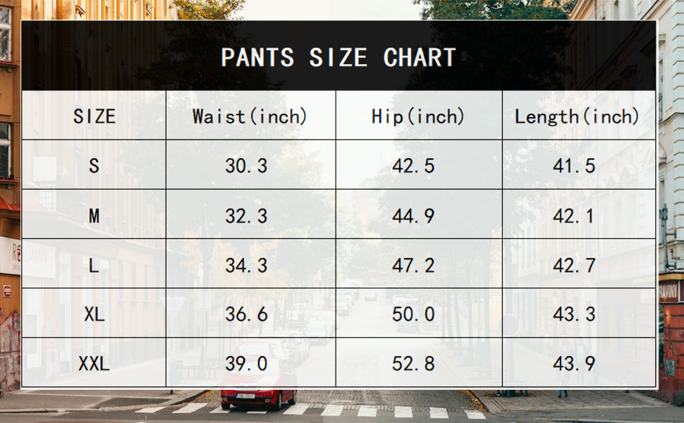Select waist value 39.0
This screenshot has height=423, width=684.
[x=246, y=364]
